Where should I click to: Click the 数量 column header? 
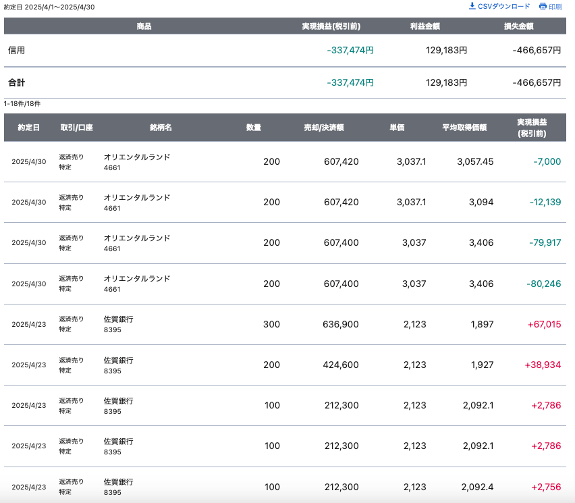coord(254,128)
